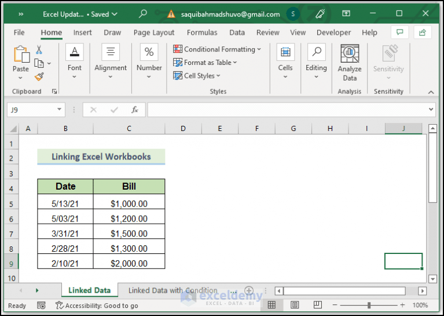This screenshot has height=316, width=444.
Task: Click the Share icon
Action: [423, 32]
